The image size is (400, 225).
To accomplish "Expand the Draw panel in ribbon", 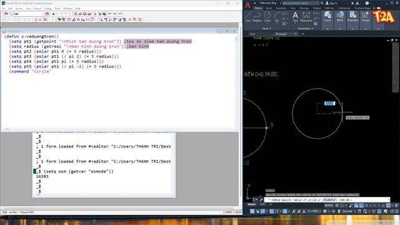I will [x=267, y=29].
